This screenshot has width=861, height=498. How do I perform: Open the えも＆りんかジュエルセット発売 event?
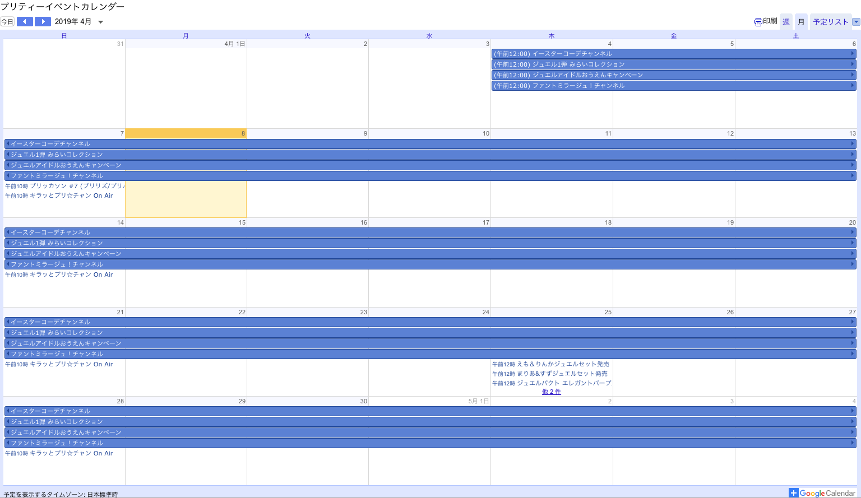point(550,364)
